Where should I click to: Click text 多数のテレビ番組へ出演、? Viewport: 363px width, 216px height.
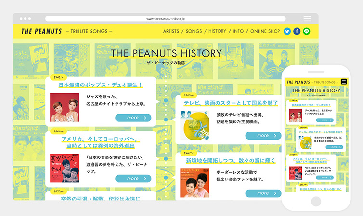tap(240, 115)
